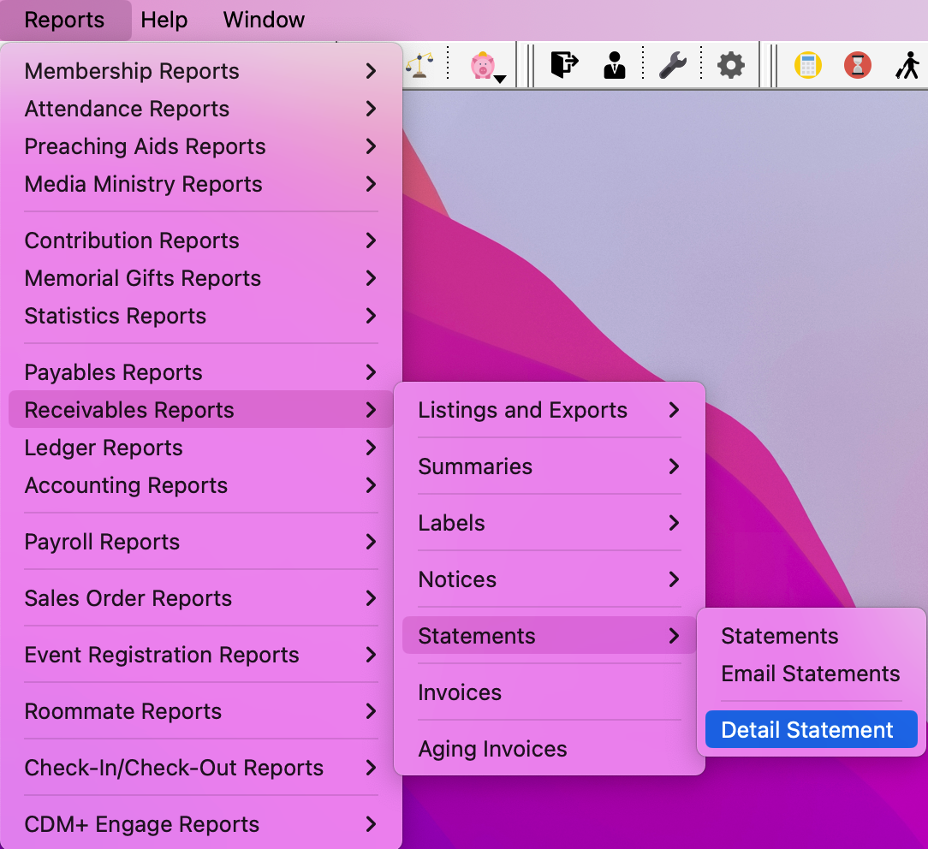
Task: Click the red hourglass icon
Action: (857, 65)
